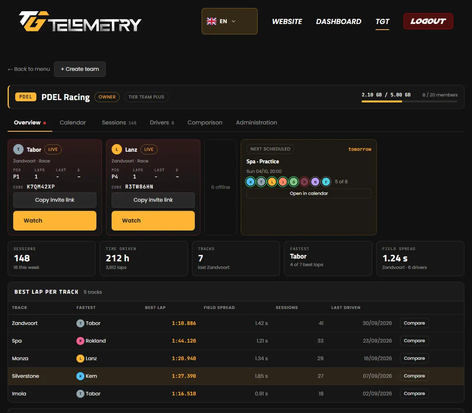Click the storage usage progress bar
This screenshot has width=472, height=413.
(x=409, y=102)
